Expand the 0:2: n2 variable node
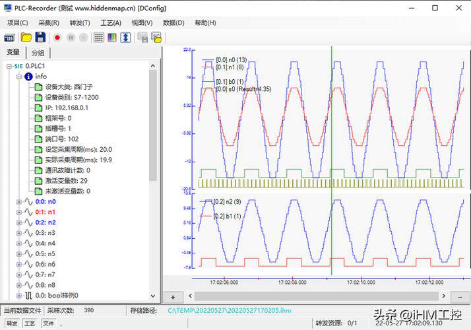This screenshot has width=471, height=330. click(x=19, y=222)
